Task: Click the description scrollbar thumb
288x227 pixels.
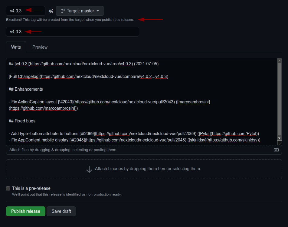Action: (x=279, y=99)
